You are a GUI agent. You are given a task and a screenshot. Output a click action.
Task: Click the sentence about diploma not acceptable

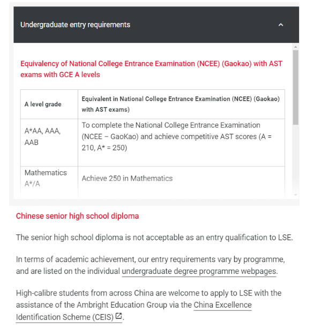click(154, 238)
